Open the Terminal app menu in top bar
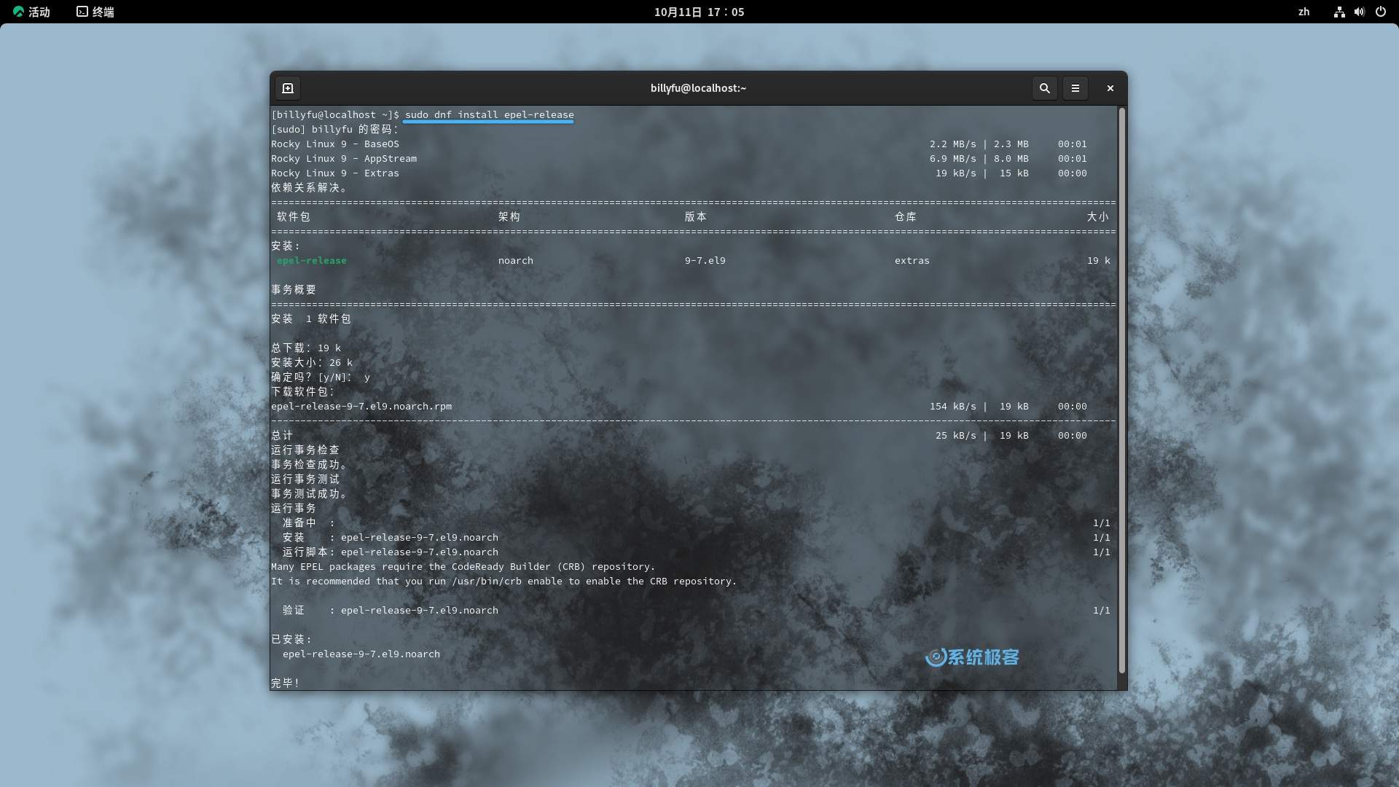Viewport: 1399px width, 787px height. 95,12
